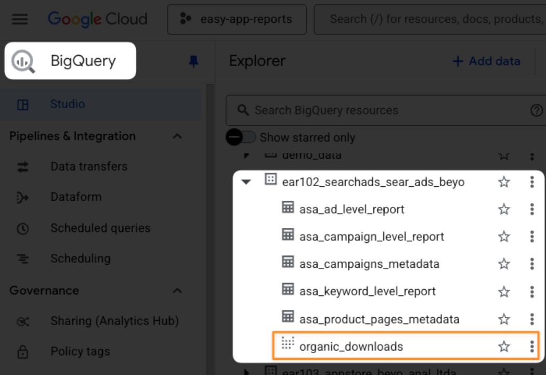This screenshot has width=546, height=375.
Task: Click the Dataform icon
Action: click(x=23, y=198)
